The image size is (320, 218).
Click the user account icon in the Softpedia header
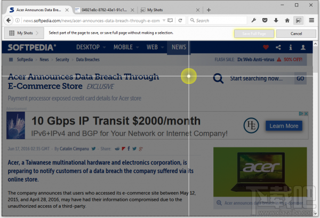click(x=303, y=47)
